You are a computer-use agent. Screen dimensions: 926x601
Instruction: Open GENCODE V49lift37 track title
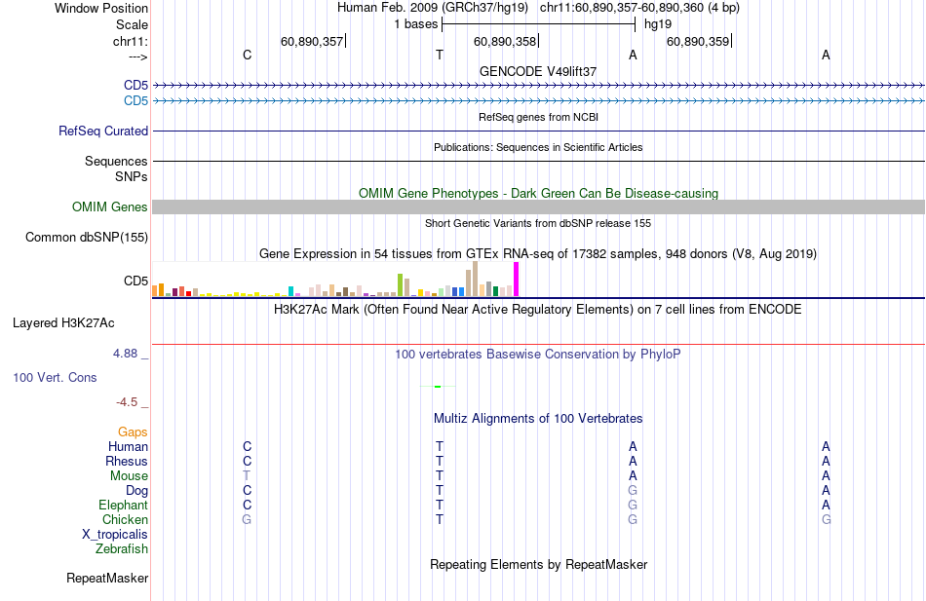538,71
